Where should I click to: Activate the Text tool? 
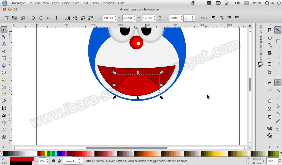click(x=4, y=116)
